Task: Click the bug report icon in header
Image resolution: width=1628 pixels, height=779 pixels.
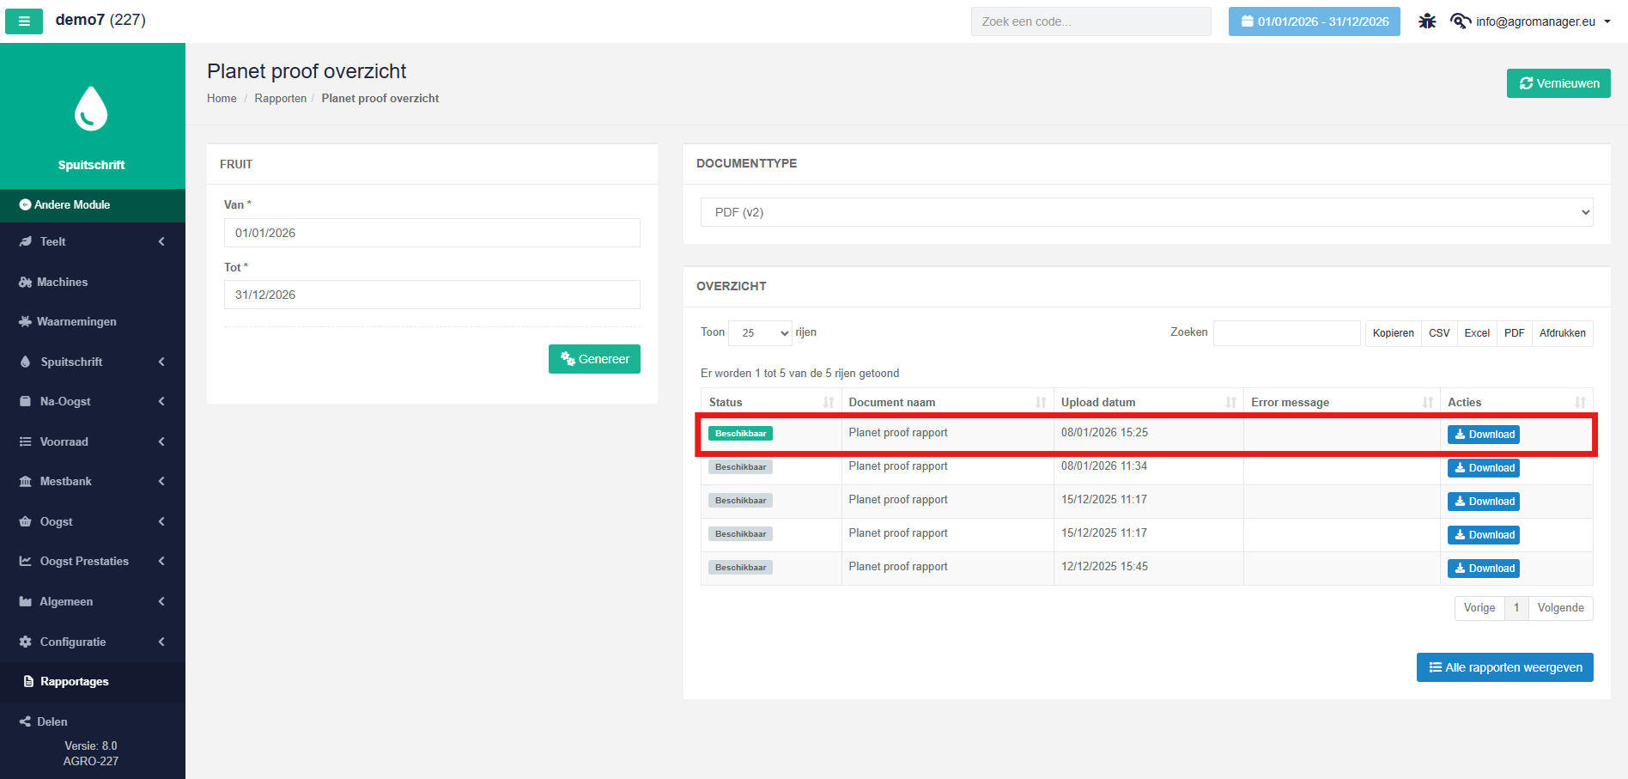Action: [1427, 21]
